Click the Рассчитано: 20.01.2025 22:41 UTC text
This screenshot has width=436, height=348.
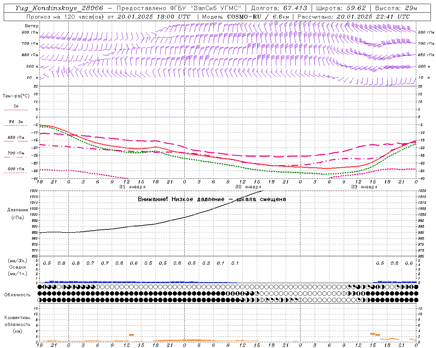click(x=354, y=17)
